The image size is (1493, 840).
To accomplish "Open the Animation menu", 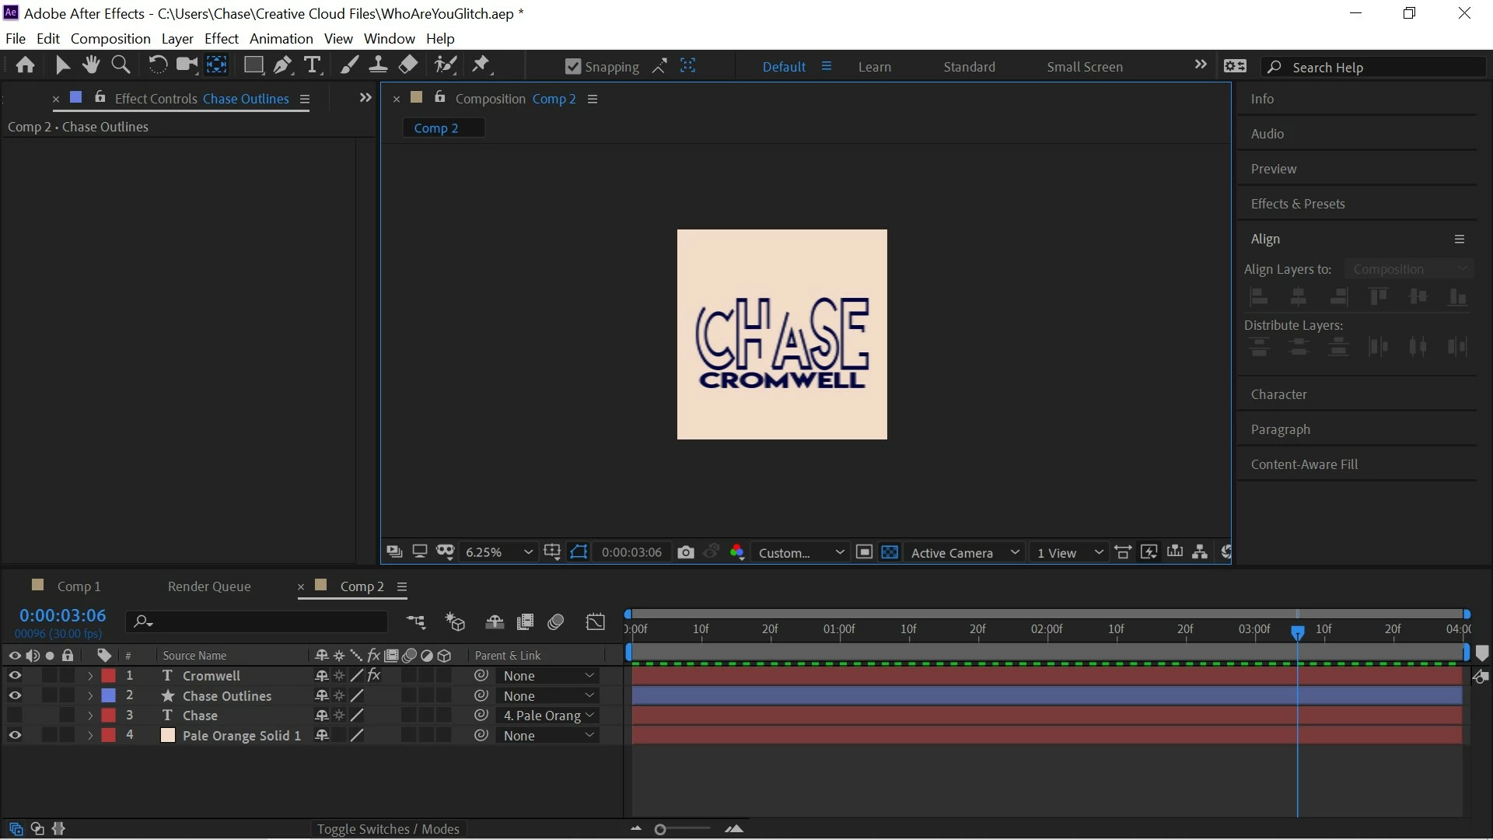I will (x=281, y=38).
